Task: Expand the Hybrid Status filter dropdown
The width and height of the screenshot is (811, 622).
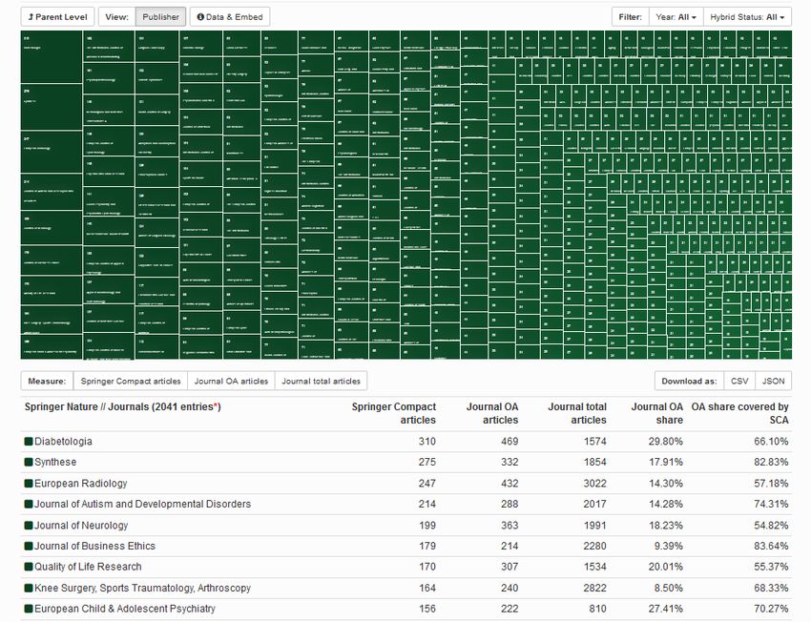Action: [x=747, y=17]
